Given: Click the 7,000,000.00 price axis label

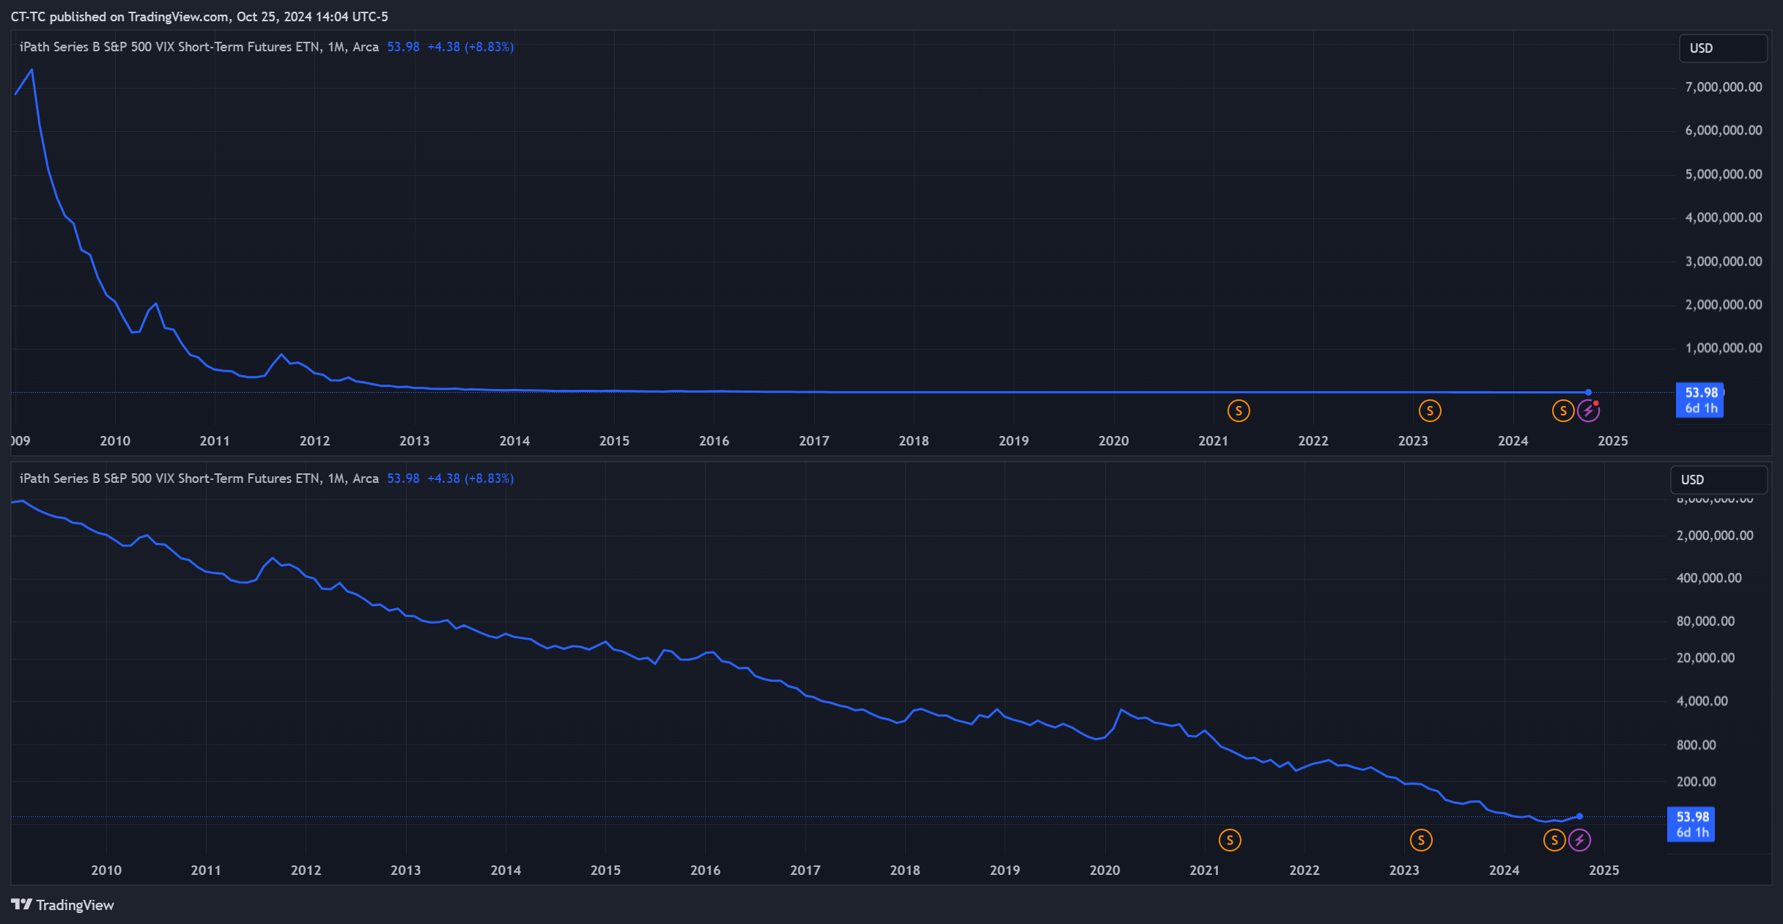Looking at the screenshot, I should [1723, 87].
